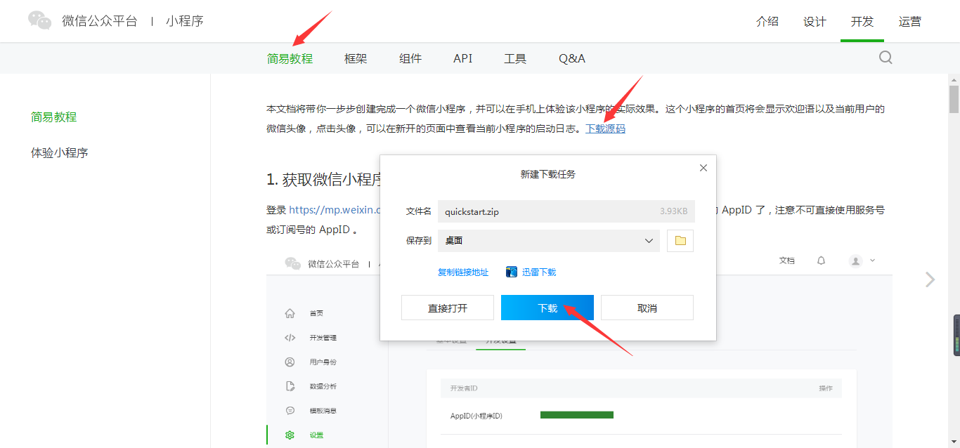Expand the avatar dropdown arrow in tutorial image
960x448 pixels.
coord(872,260)
